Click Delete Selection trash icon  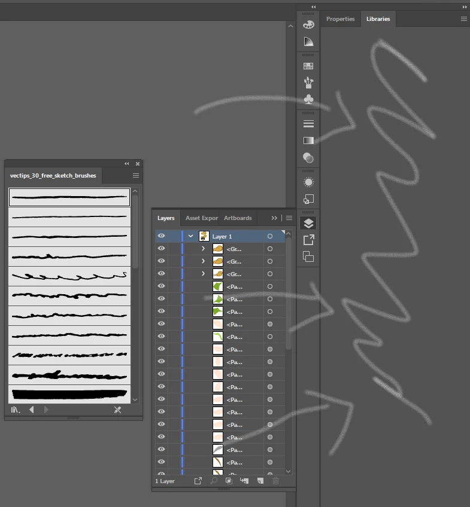tap(276, 481)
